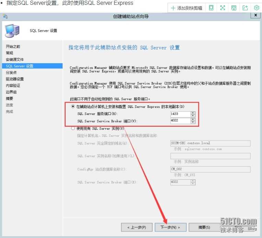Click the SCCM-SEC.contoso.local FQDN field
262x238 pixels.
(210, 143)
